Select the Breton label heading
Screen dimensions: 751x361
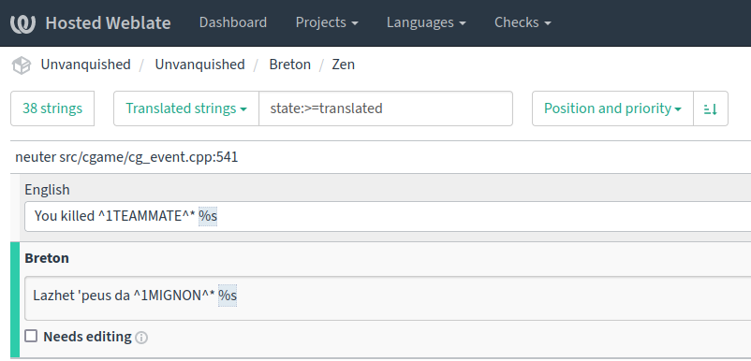pyautogui.click(x=47, y=258)
